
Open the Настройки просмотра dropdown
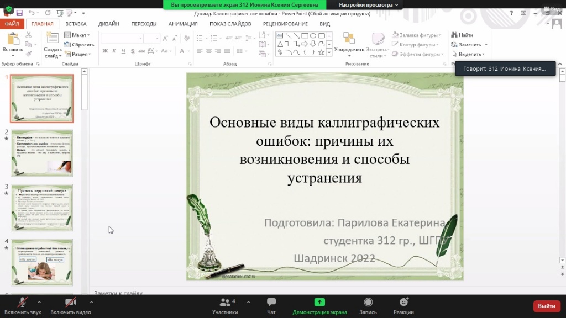369,5
